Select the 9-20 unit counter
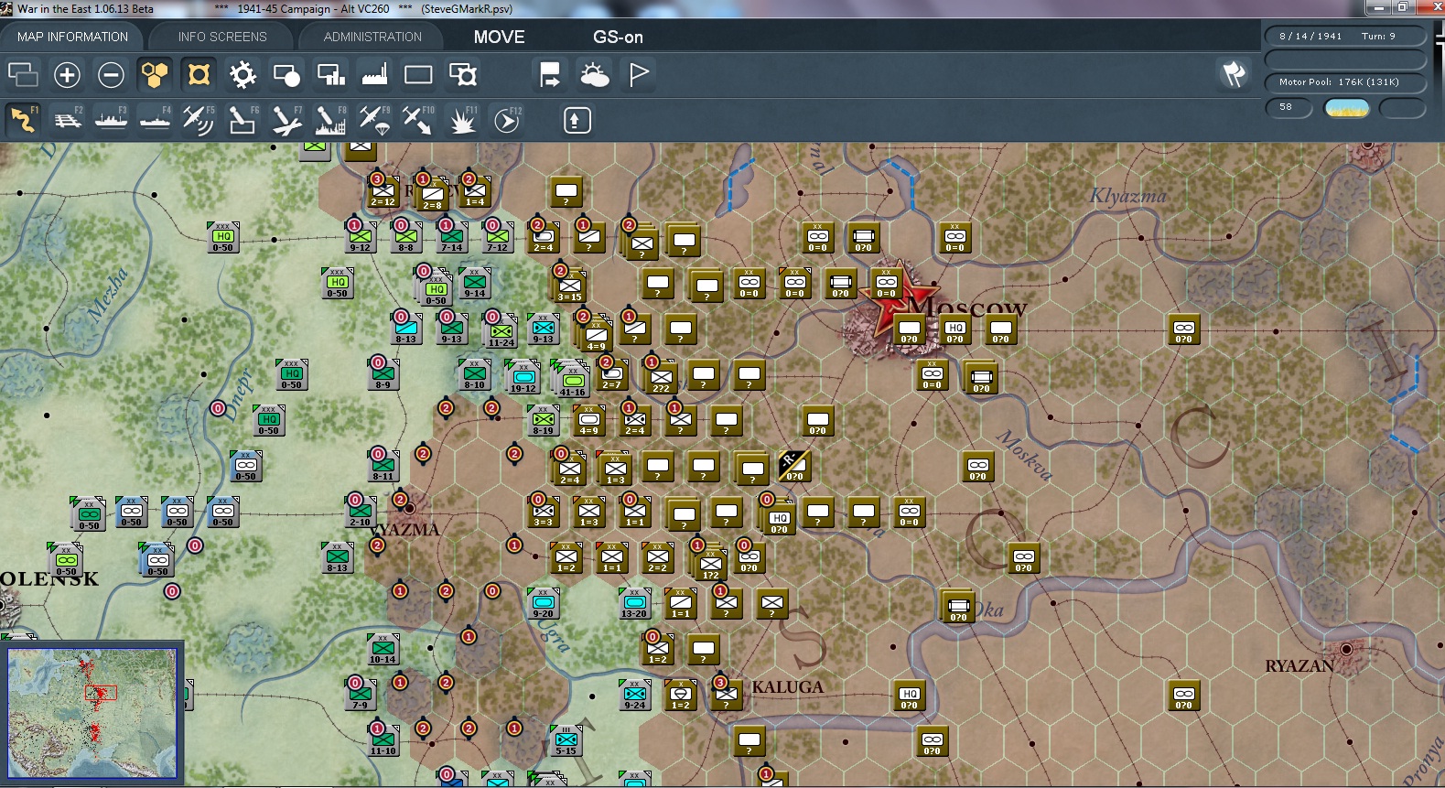Image resolution: width=1445 pixels, height=788 pixels. point(543,603)
